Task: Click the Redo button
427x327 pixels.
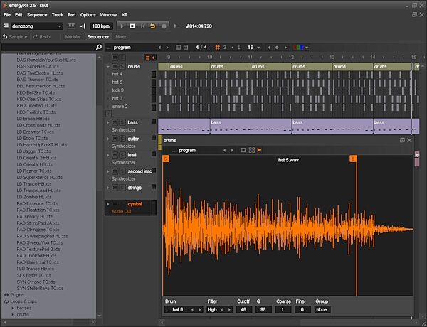Action: tap(42, 37)
